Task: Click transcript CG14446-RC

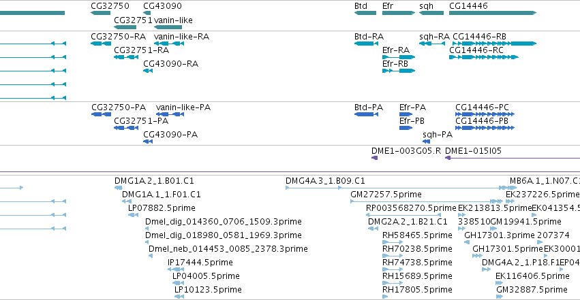Action: pos(484,57)
